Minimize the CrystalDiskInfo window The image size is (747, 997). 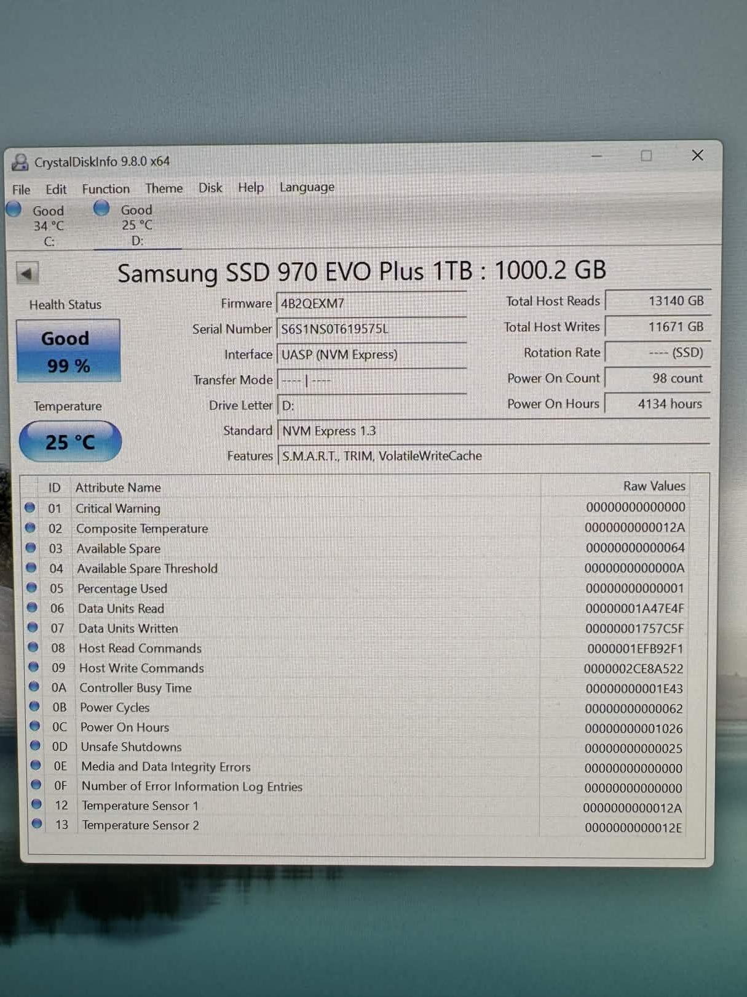pos(596,156)
